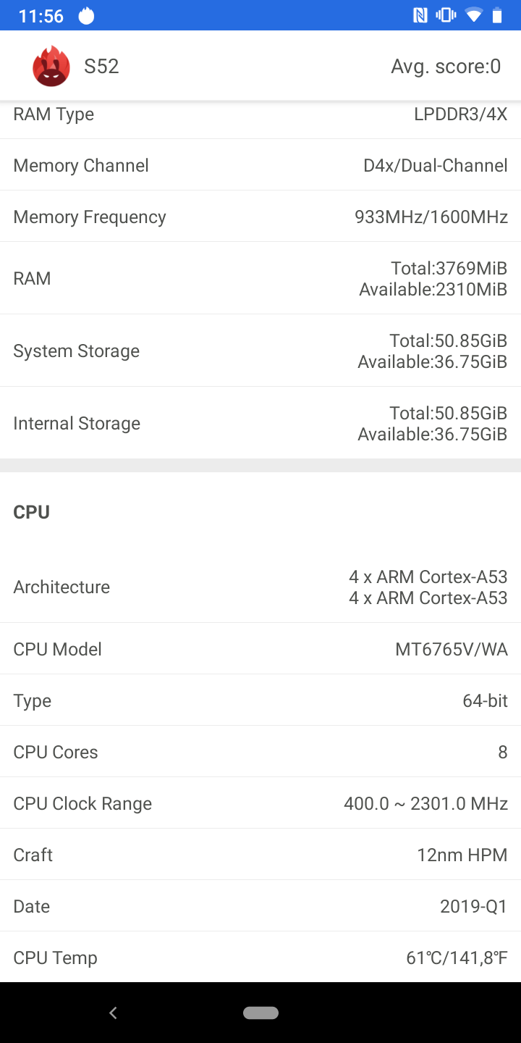Image resolution: width=521 pixels, height=1043 pixels.
Task: Select the CPU Model MT6765V/WA row
Action: (x=260, y=649)
